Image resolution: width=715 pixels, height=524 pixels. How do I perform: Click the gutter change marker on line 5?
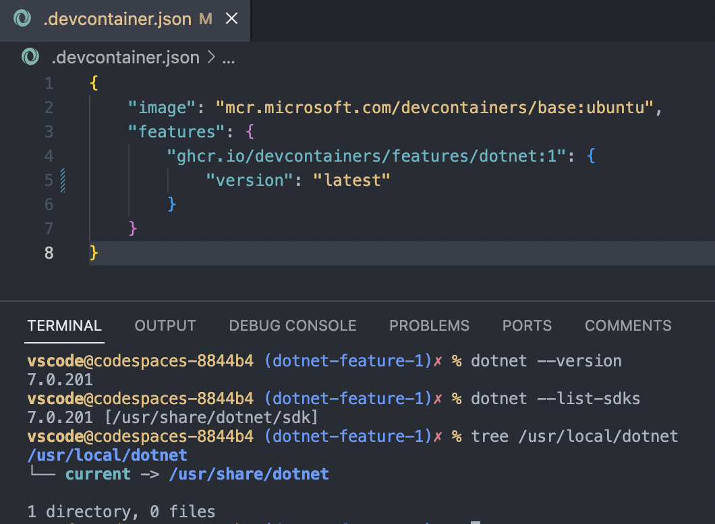(x=62, y=180)
